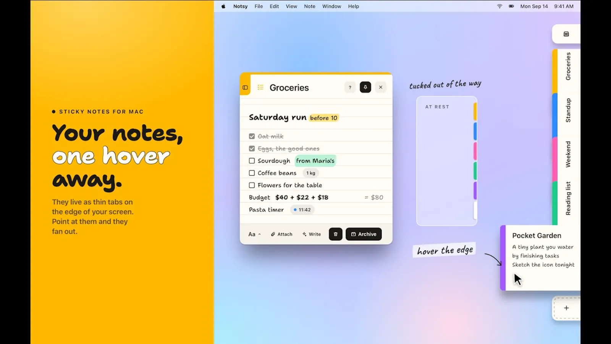Click the 'from Maria's' green tag

[x=315, y=161]
